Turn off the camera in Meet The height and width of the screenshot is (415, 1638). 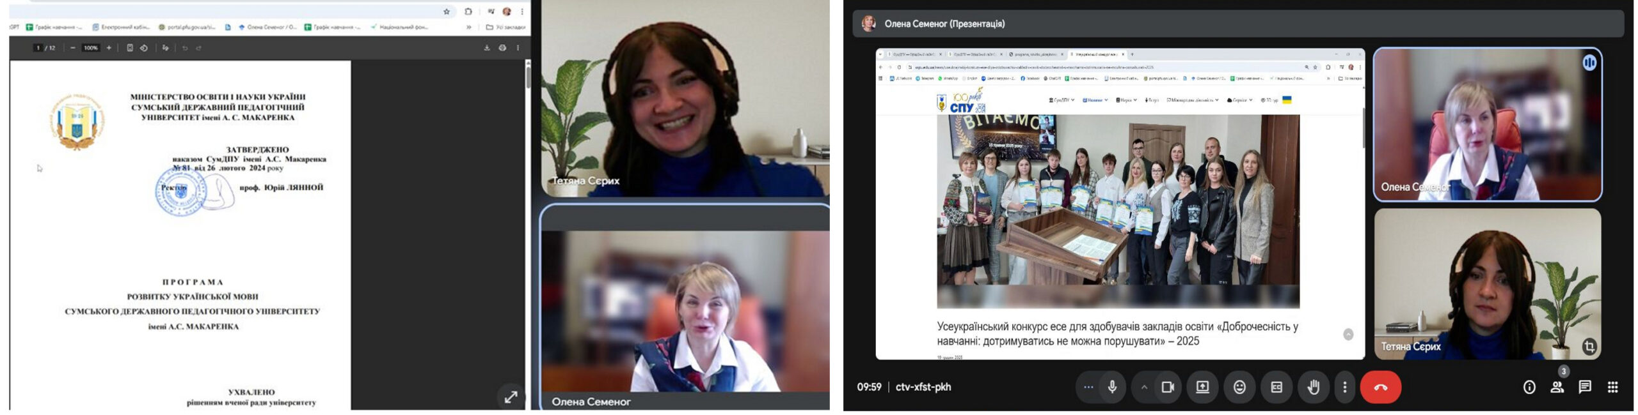click(1168, 387)
